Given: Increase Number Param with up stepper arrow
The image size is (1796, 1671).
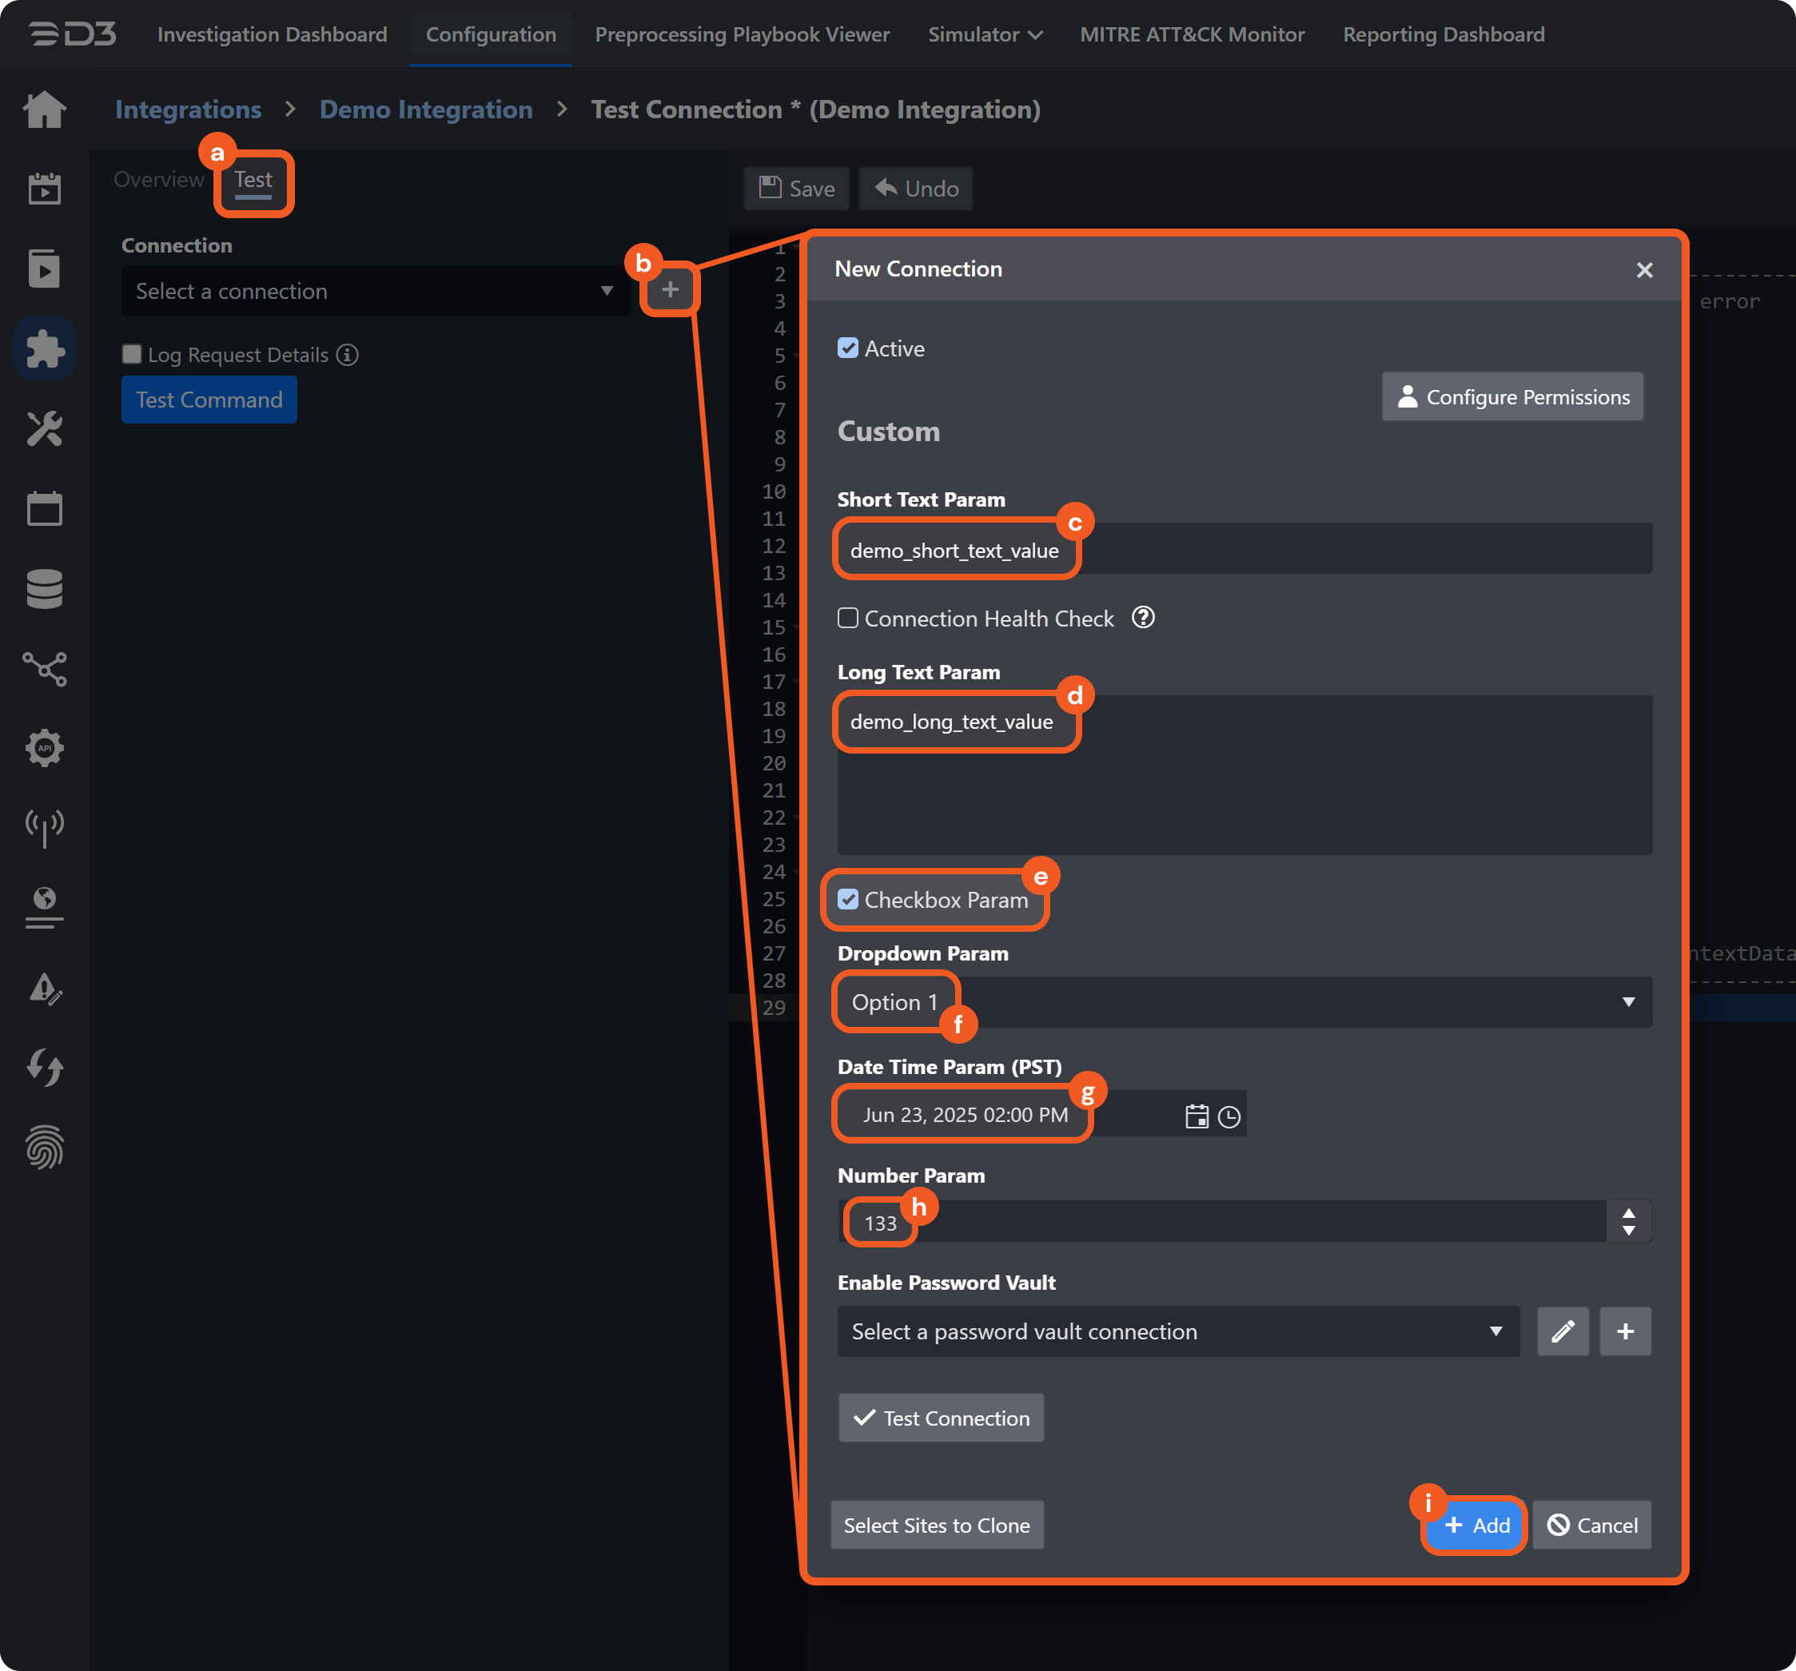Looking at the screenshot, I should (1628, 1213).
